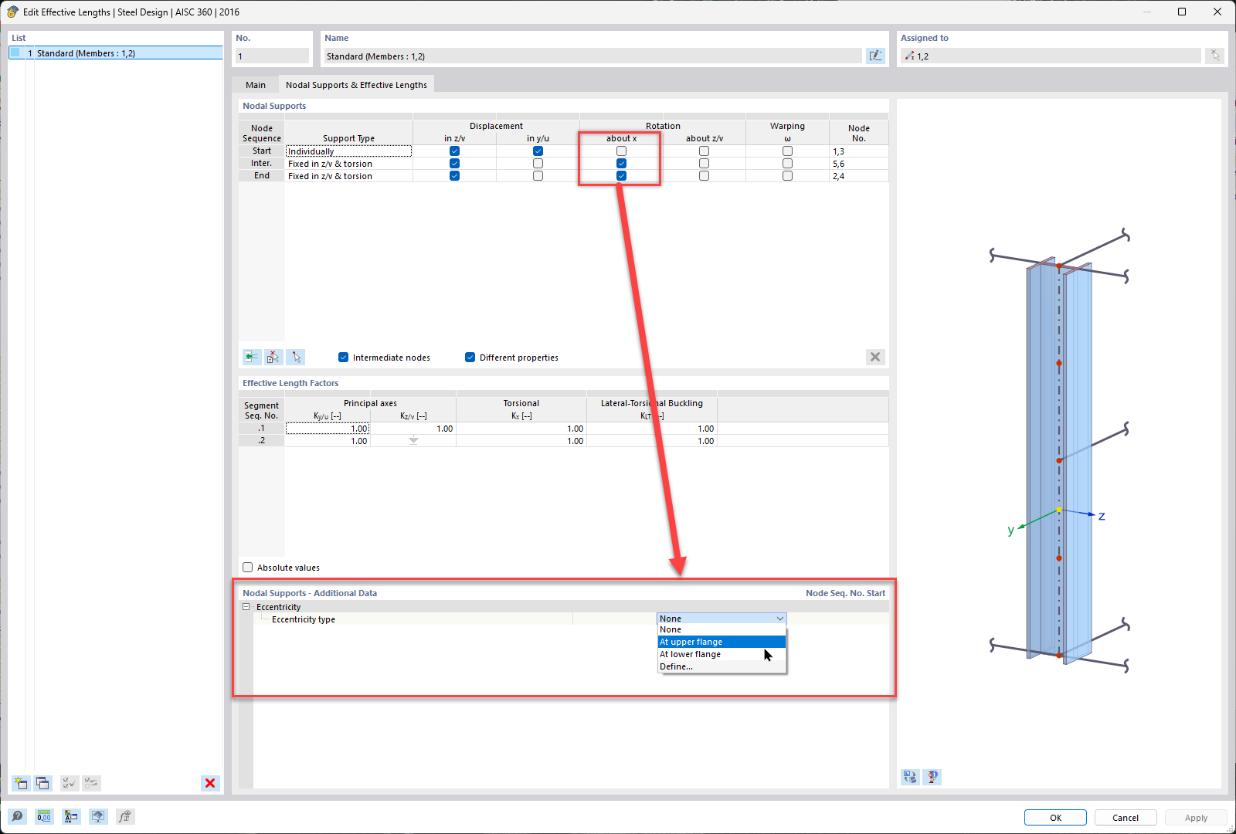This screenshot has width=1236, height=834.
Task: Click delete-selected-nodes icon with red X cursor
Action: 273,357
